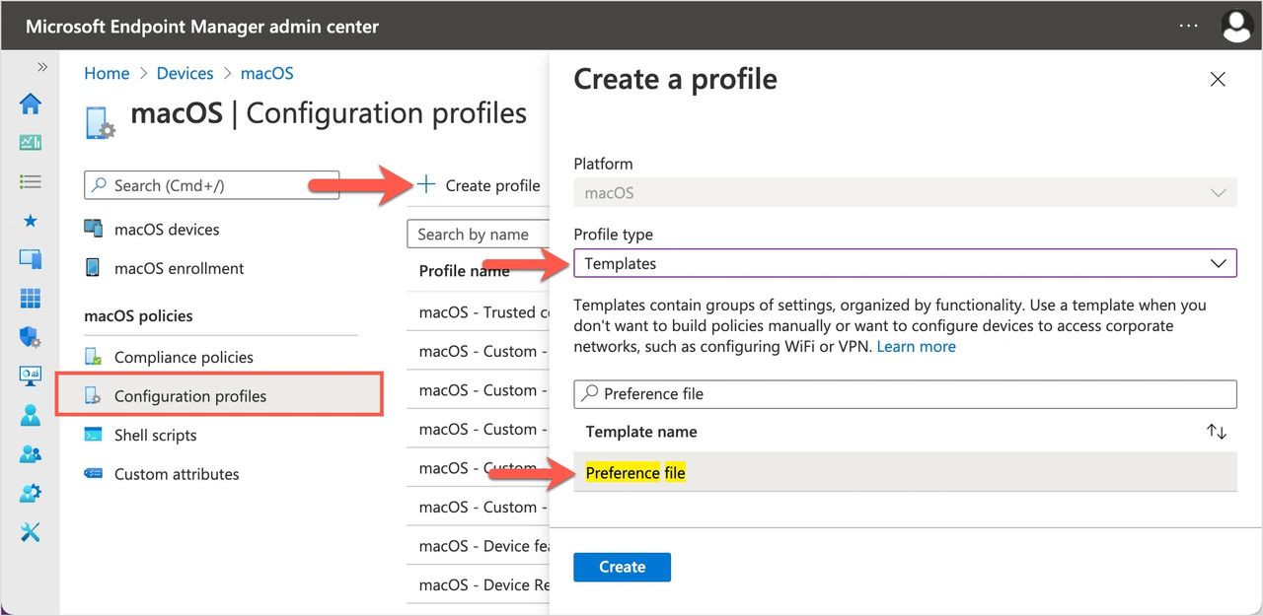Viewport: 1263px width, 616px height.
Task: Open Endpoint security shield icon
Action: click(31, 337)
